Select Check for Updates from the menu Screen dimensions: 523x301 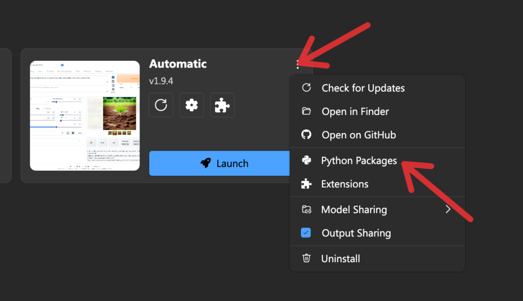coord(363,88)
